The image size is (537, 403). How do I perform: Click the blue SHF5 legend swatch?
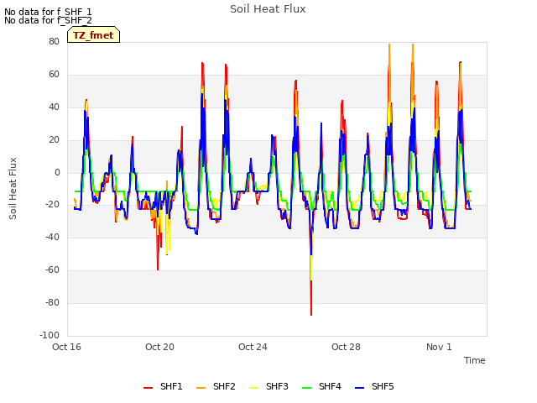point(360,388)
